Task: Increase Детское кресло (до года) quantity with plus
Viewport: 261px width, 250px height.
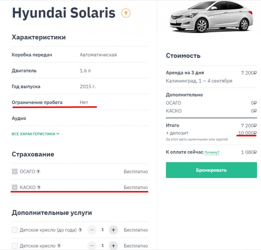Action: 113,230
